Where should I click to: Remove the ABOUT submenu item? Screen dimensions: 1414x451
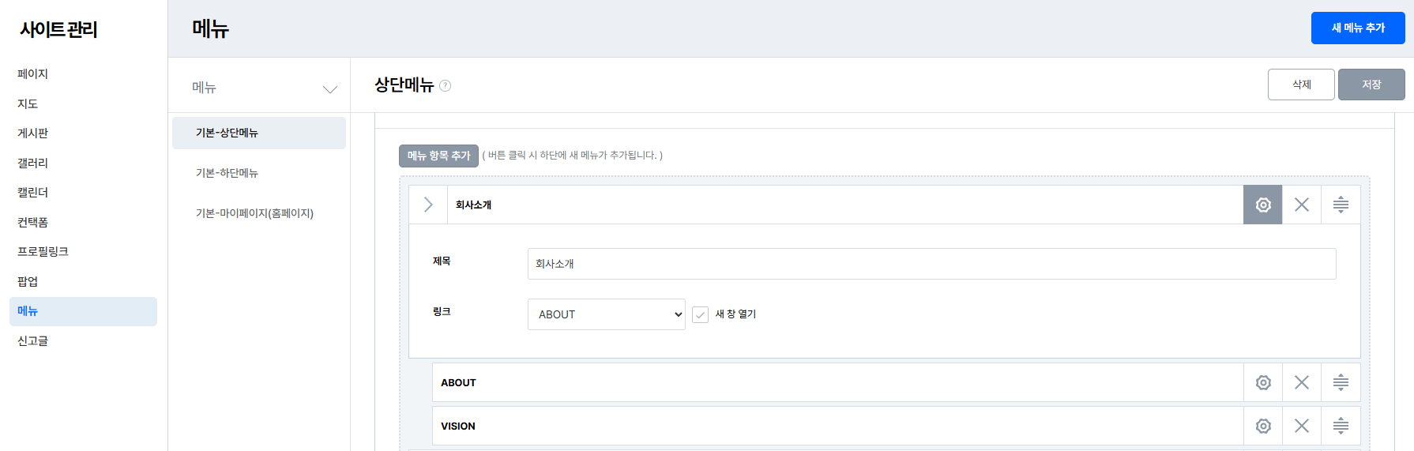[x=1301, y=382]
